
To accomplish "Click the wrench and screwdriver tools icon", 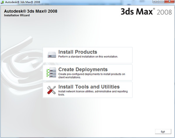I will click(51, 90).
